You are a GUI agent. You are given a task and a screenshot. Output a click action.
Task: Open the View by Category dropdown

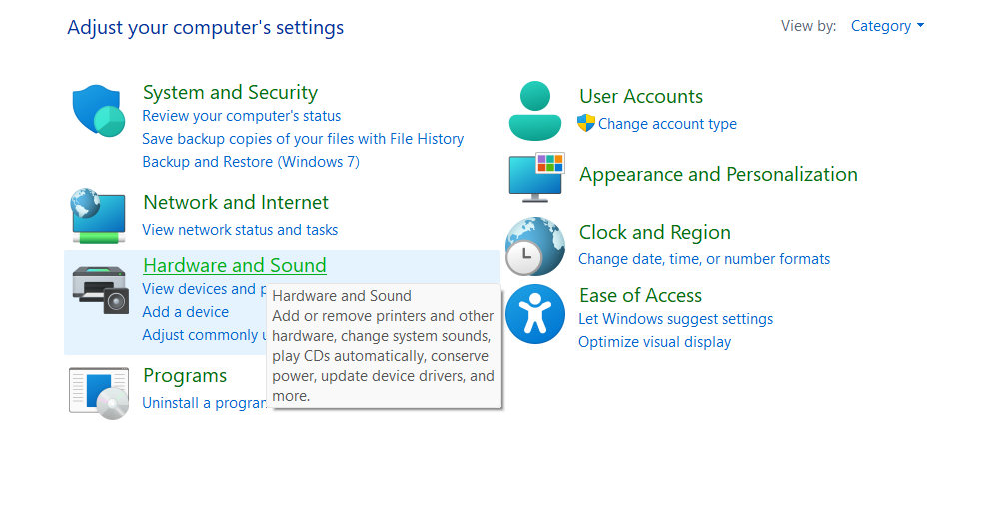(887, 26)
